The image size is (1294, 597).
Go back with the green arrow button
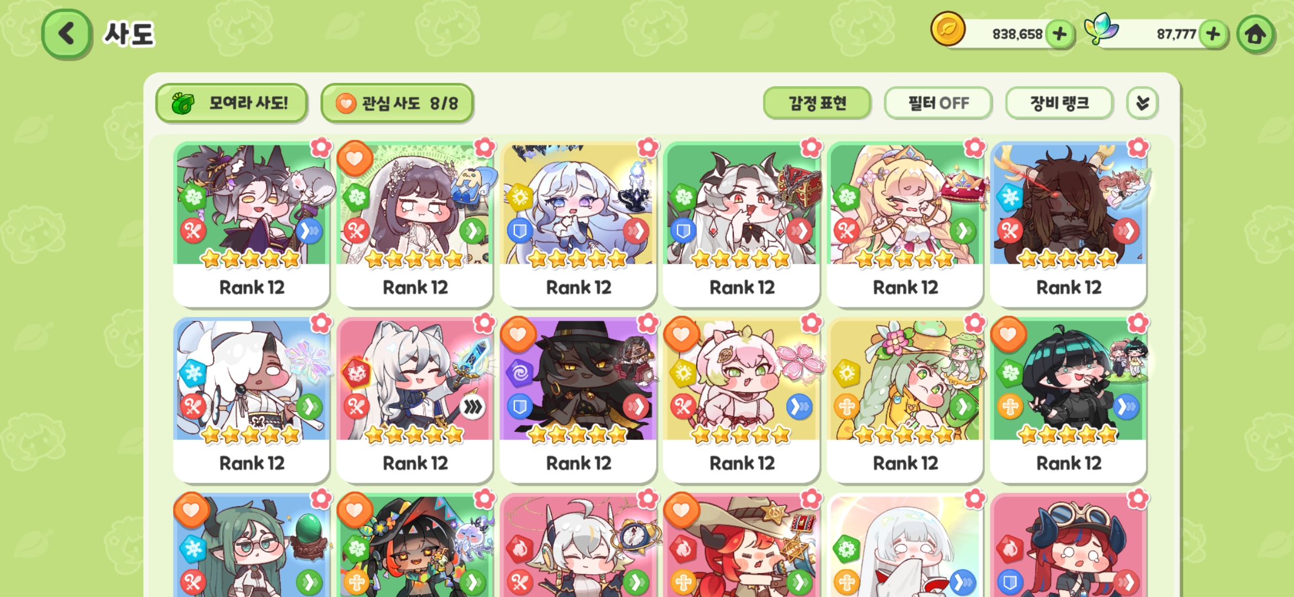coord(66,34)
